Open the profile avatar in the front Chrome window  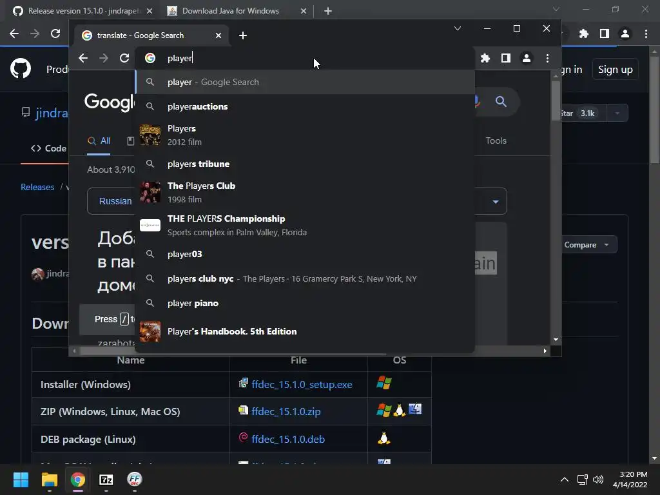click(527, 58)
